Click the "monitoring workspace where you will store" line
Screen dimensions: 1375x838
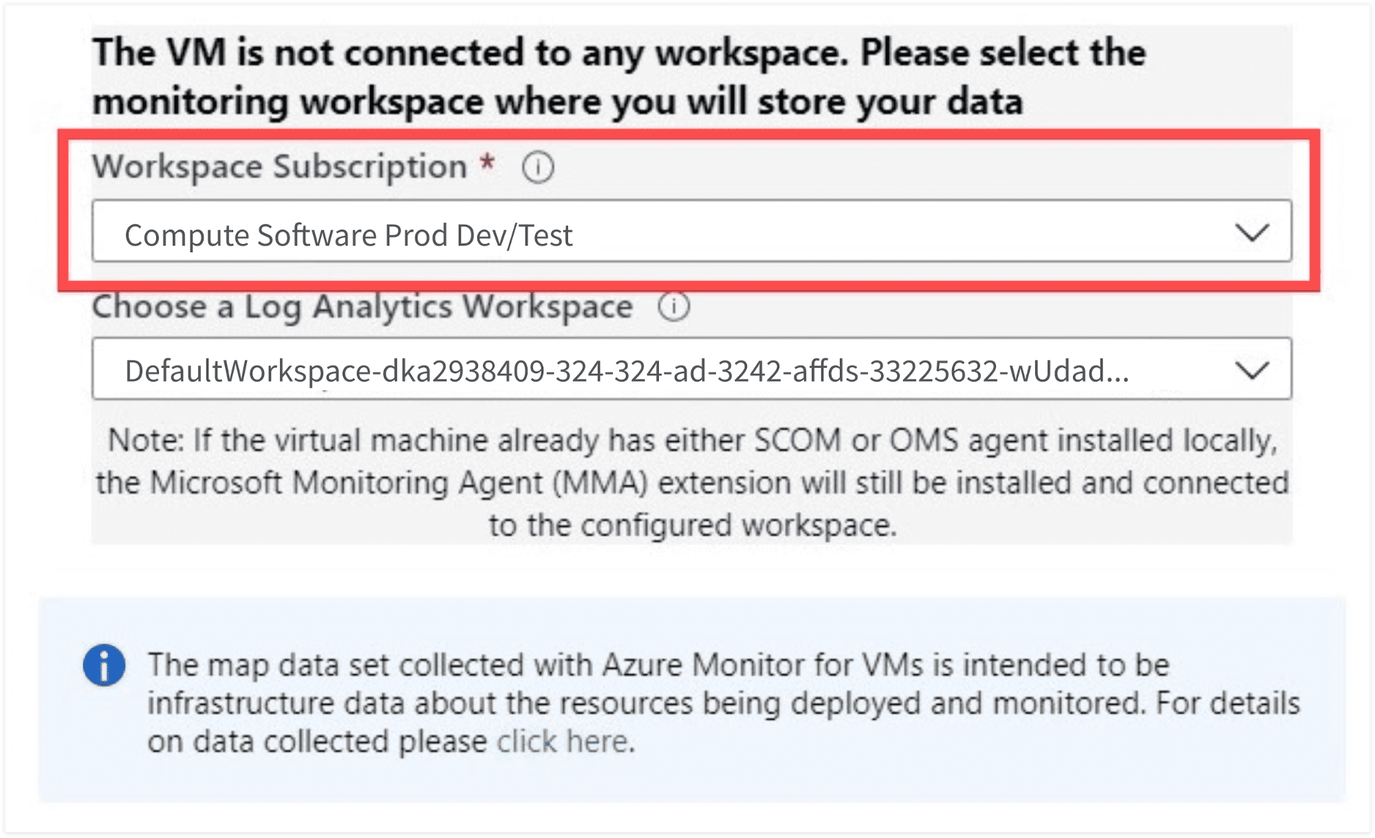(x=557, y=102)
